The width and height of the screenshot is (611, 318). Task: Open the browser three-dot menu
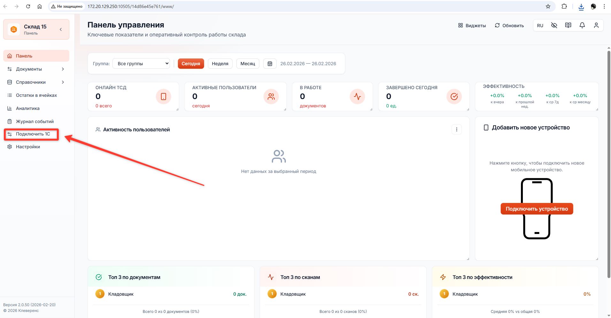coord(604,6)
